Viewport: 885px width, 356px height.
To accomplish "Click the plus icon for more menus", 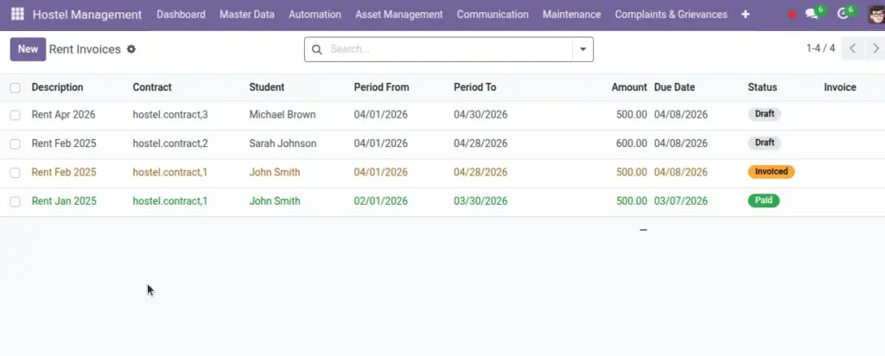I will point(746,14).
